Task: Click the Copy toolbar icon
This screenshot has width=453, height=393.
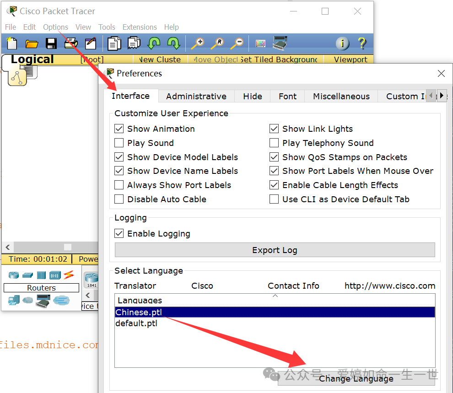Action: [x=114, y=43]
